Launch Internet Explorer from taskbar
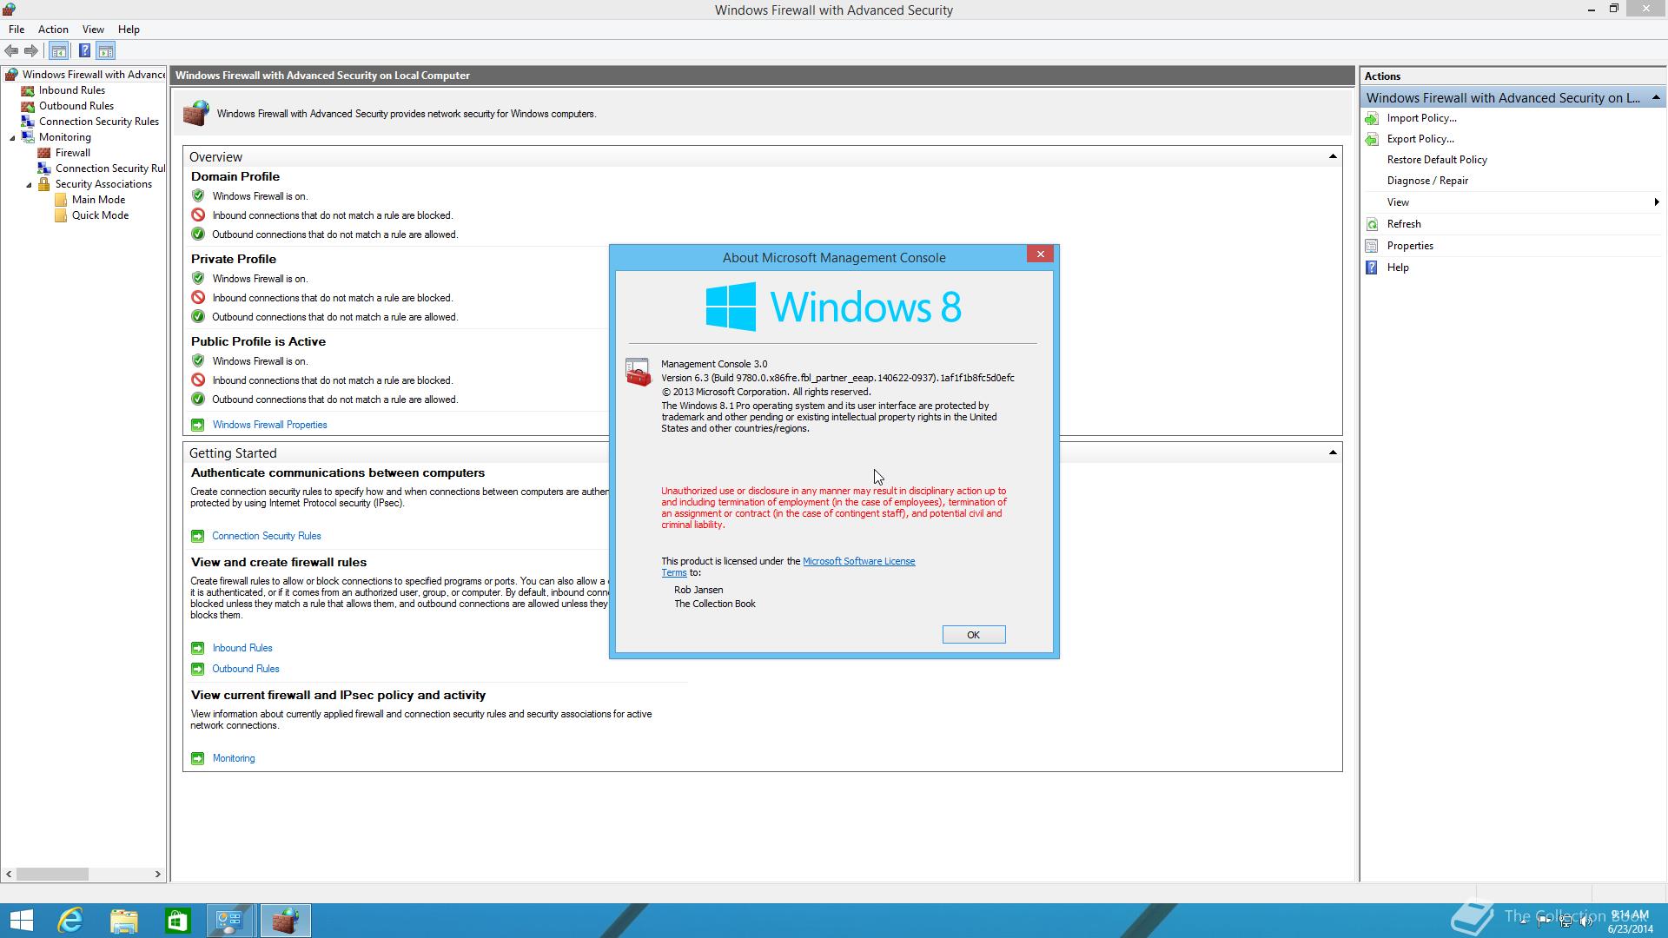This screenshot has width=1668, height=938. [70, 921]
